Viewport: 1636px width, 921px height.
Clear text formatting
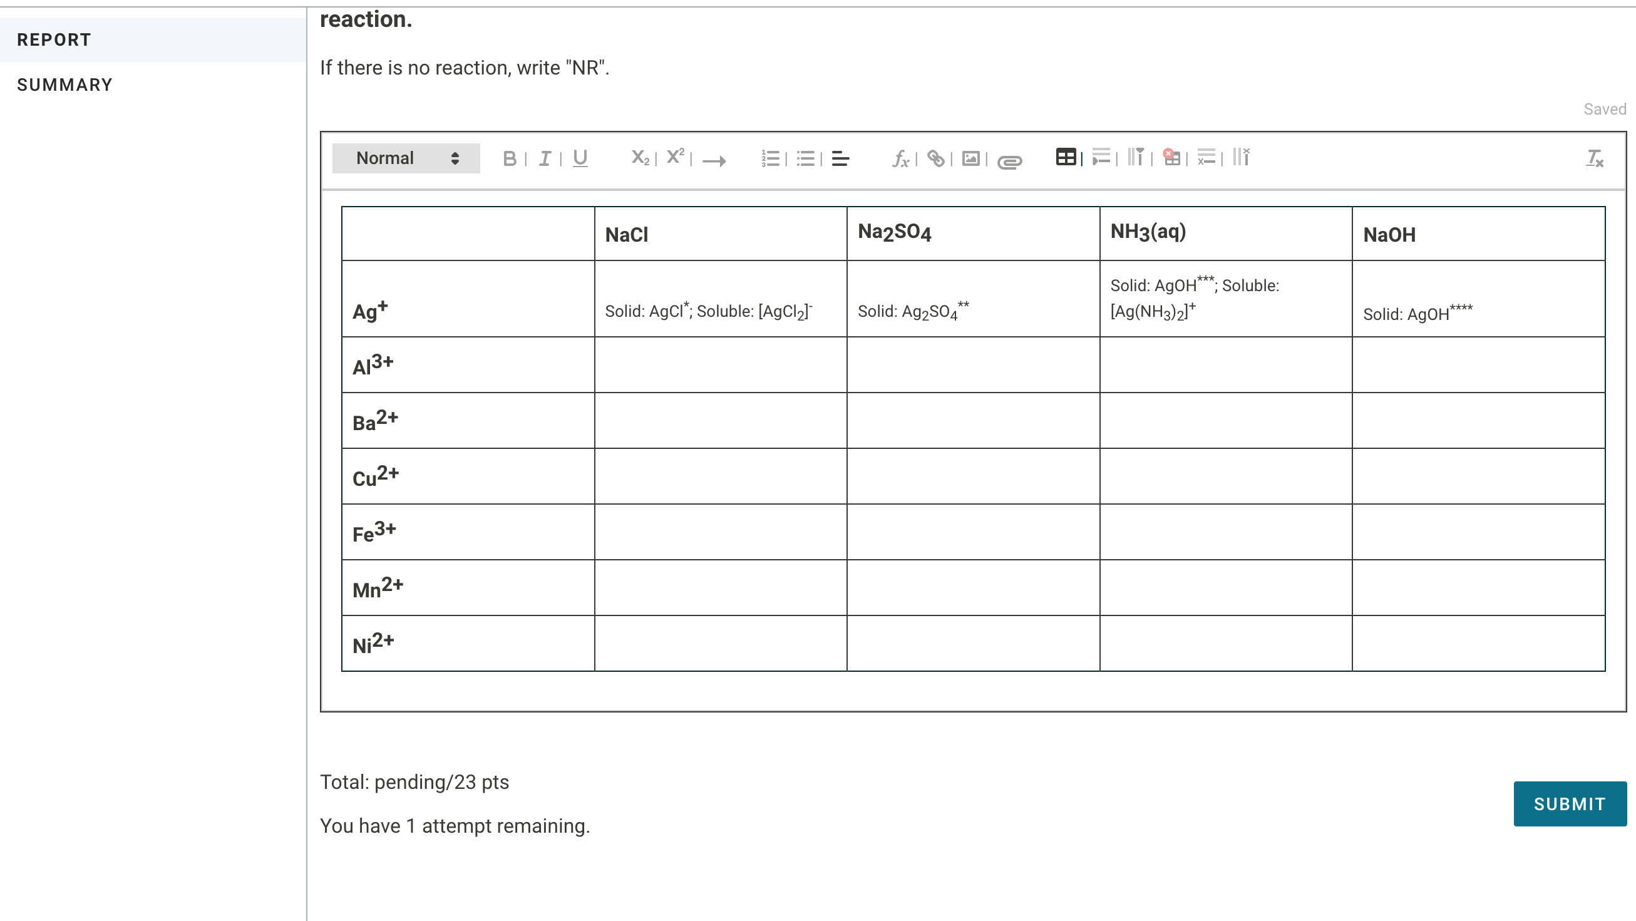tap(1594, 158)
